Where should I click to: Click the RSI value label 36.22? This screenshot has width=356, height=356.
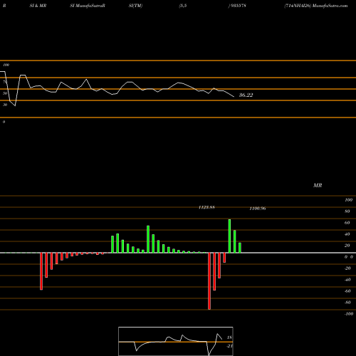pyautogui.click(x=246, y=95)
